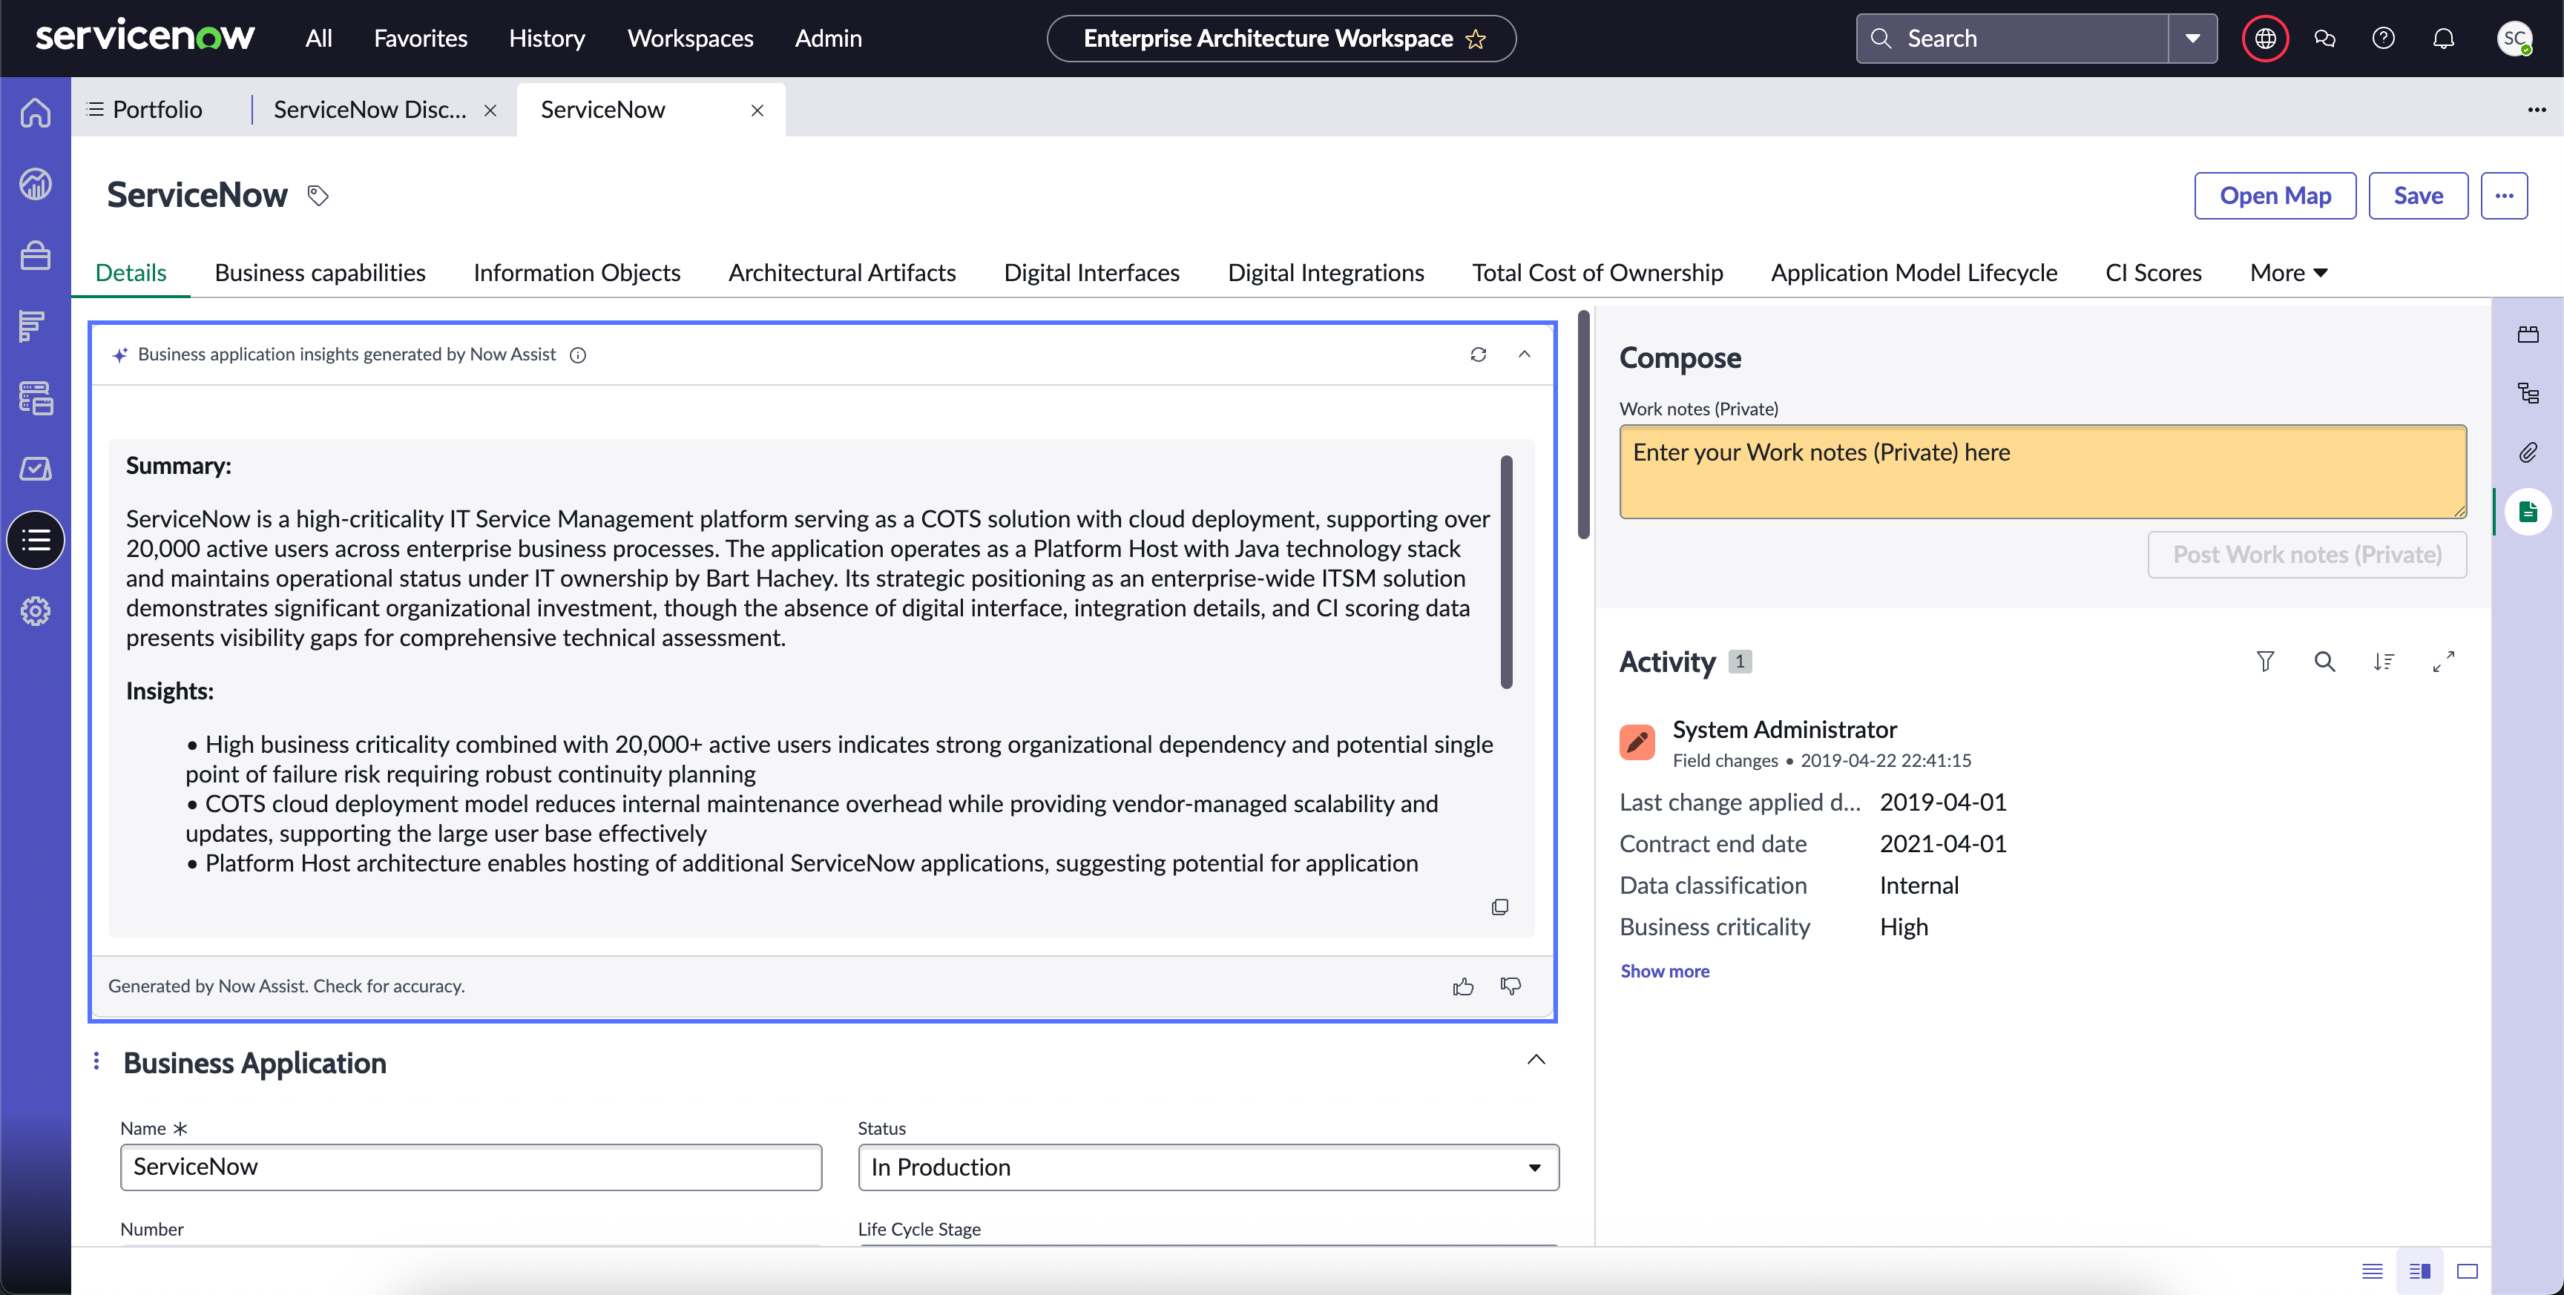Search within the Activity stream

click(x=2324, y=662)
